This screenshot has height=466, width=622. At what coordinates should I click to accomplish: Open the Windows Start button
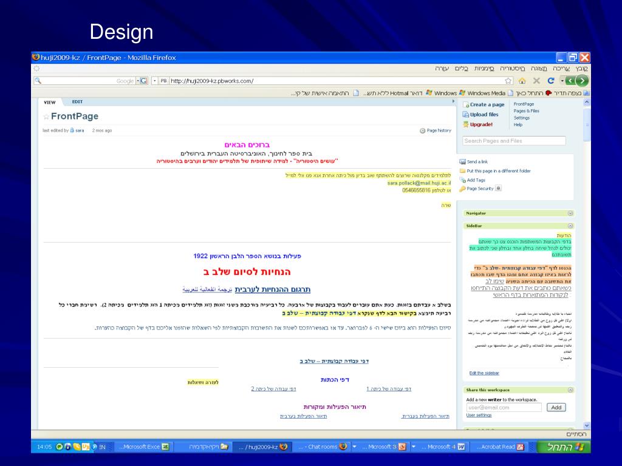(564, 447)
